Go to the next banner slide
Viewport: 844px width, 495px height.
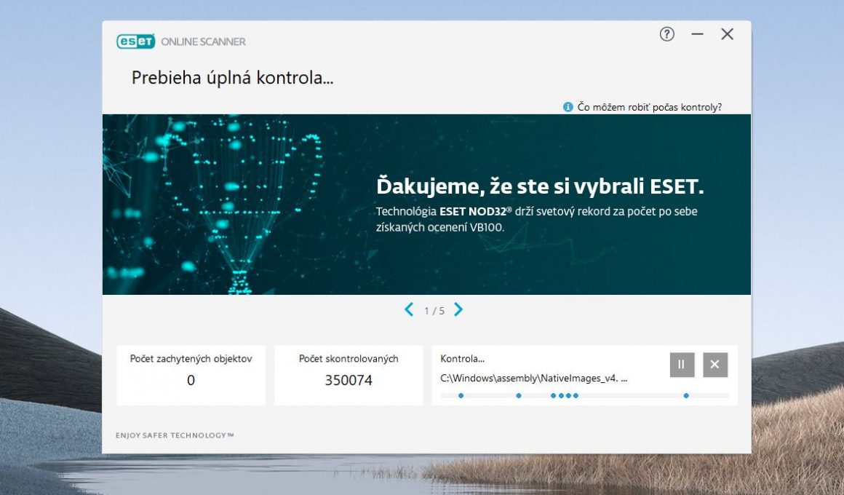click(x=458, y=309)
